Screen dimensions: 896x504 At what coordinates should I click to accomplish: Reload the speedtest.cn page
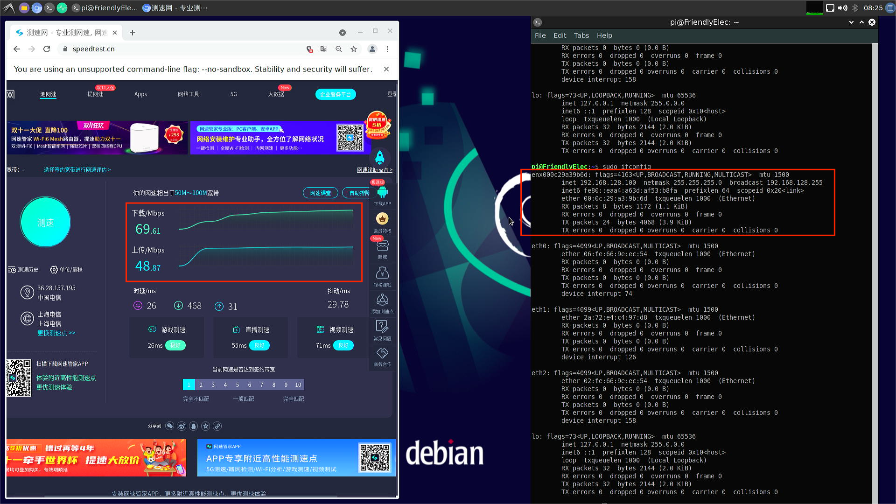47,49
